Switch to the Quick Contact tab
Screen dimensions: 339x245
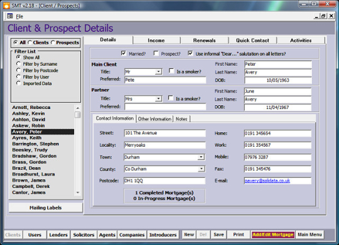(x=252, y=40)
